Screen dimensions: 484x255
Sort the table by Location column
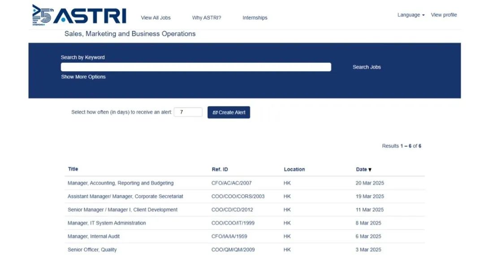pyautogui.click(x=294, y=170)
